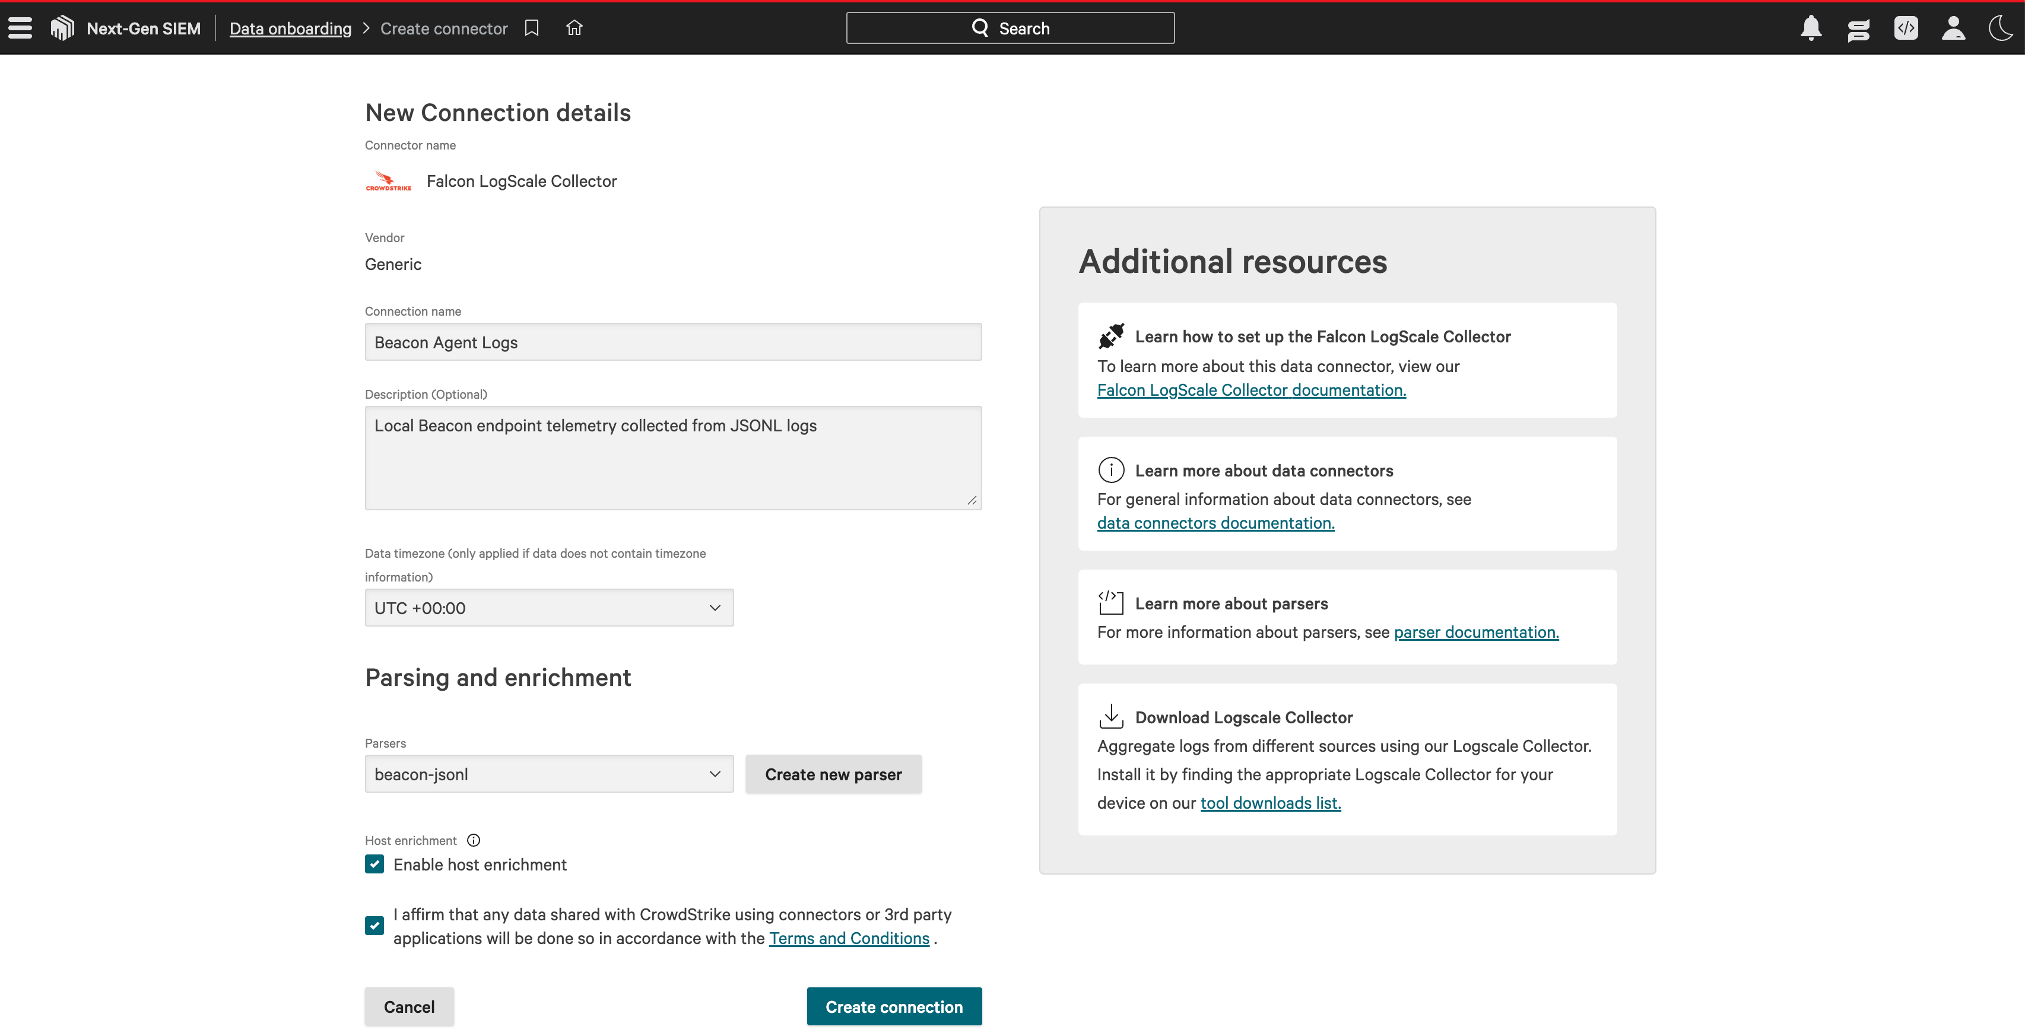The width and height of the screenshot is (2025, 1036).
Task: Navigate to Data onboarding breadcrumb
Action: (x=290, y=28)
